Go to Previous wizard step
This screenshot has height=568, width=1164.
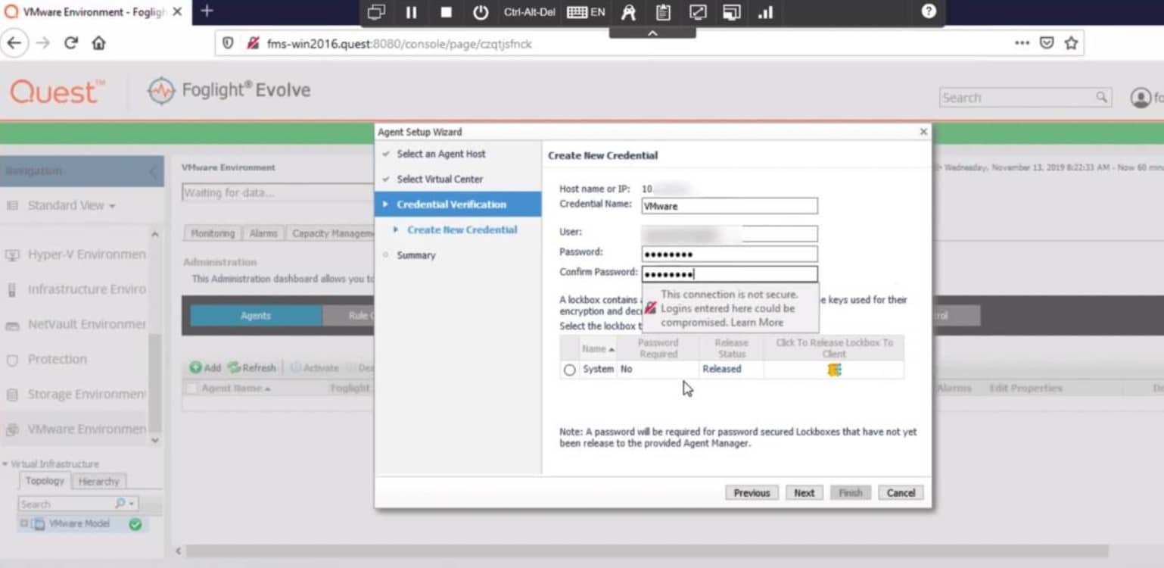coord(752,493)
